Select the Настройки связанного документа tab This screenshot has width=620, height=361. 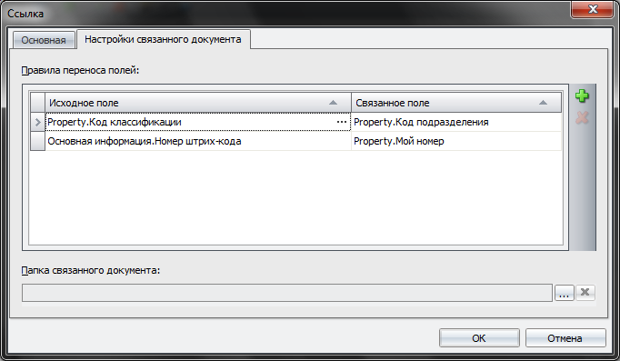pos(163,39)
